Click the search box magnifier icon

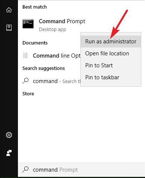click(25, 169)
